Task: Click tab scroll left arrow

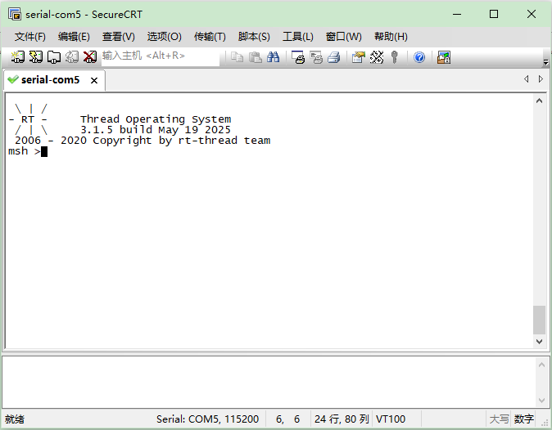Action: coord(527,79)
